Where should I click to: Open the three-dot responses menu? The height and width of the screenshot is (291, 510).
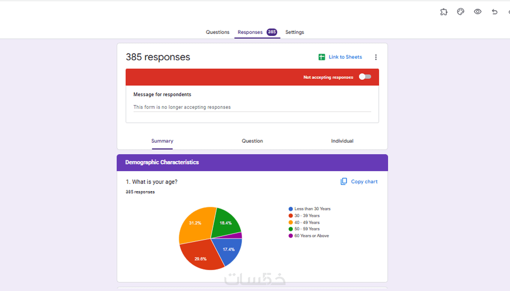pyautogui.click(x=376, y=57)
